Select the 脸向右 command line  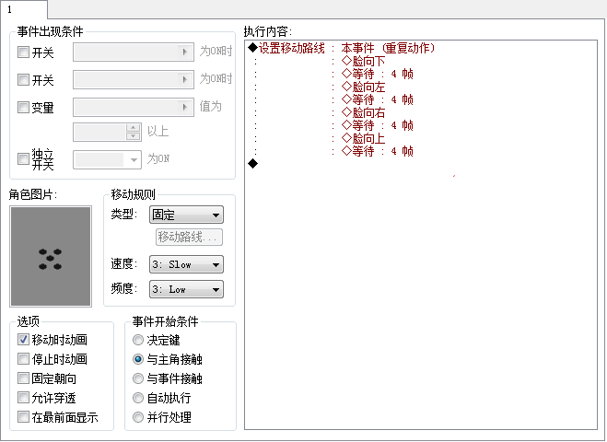363,112
